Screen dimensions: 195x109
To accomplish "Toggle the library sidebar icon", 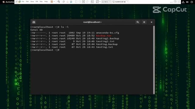I will click(x=76, y=2).
